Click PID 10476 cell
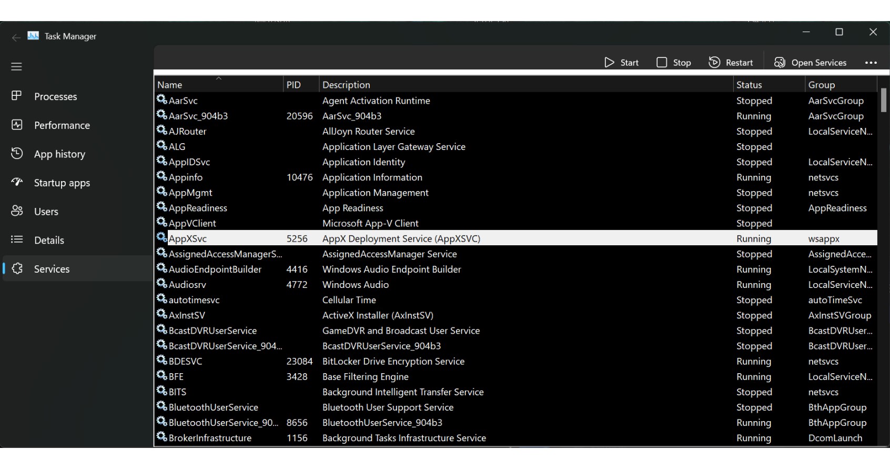This screenshot has width=890, height=469. (x=299, y=177)
